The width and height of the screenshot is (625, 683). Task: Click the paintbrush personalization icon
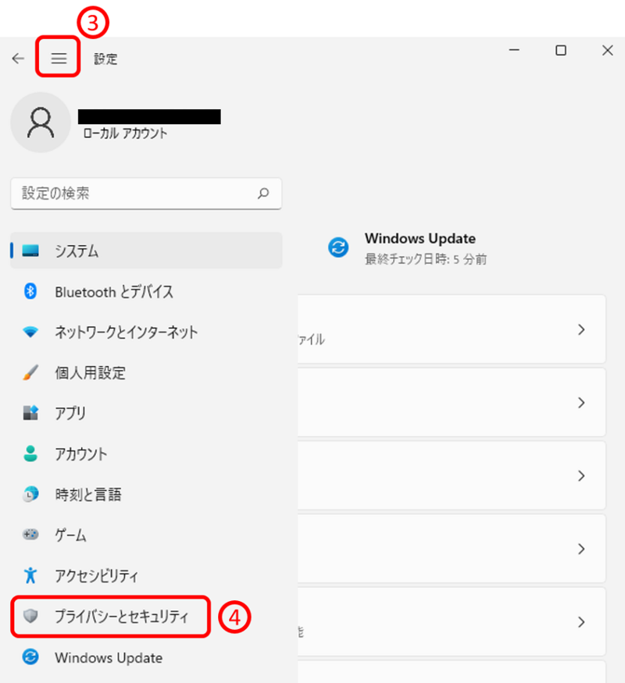coord(30,372)
